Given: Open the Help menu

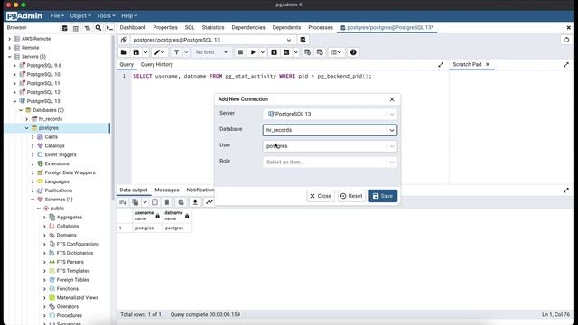Looking at the screenshot, I should coord(129,16).
